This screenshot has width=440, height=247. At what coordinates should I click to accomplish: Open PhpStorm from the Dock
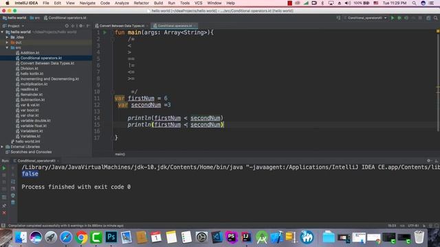point(232,237)
